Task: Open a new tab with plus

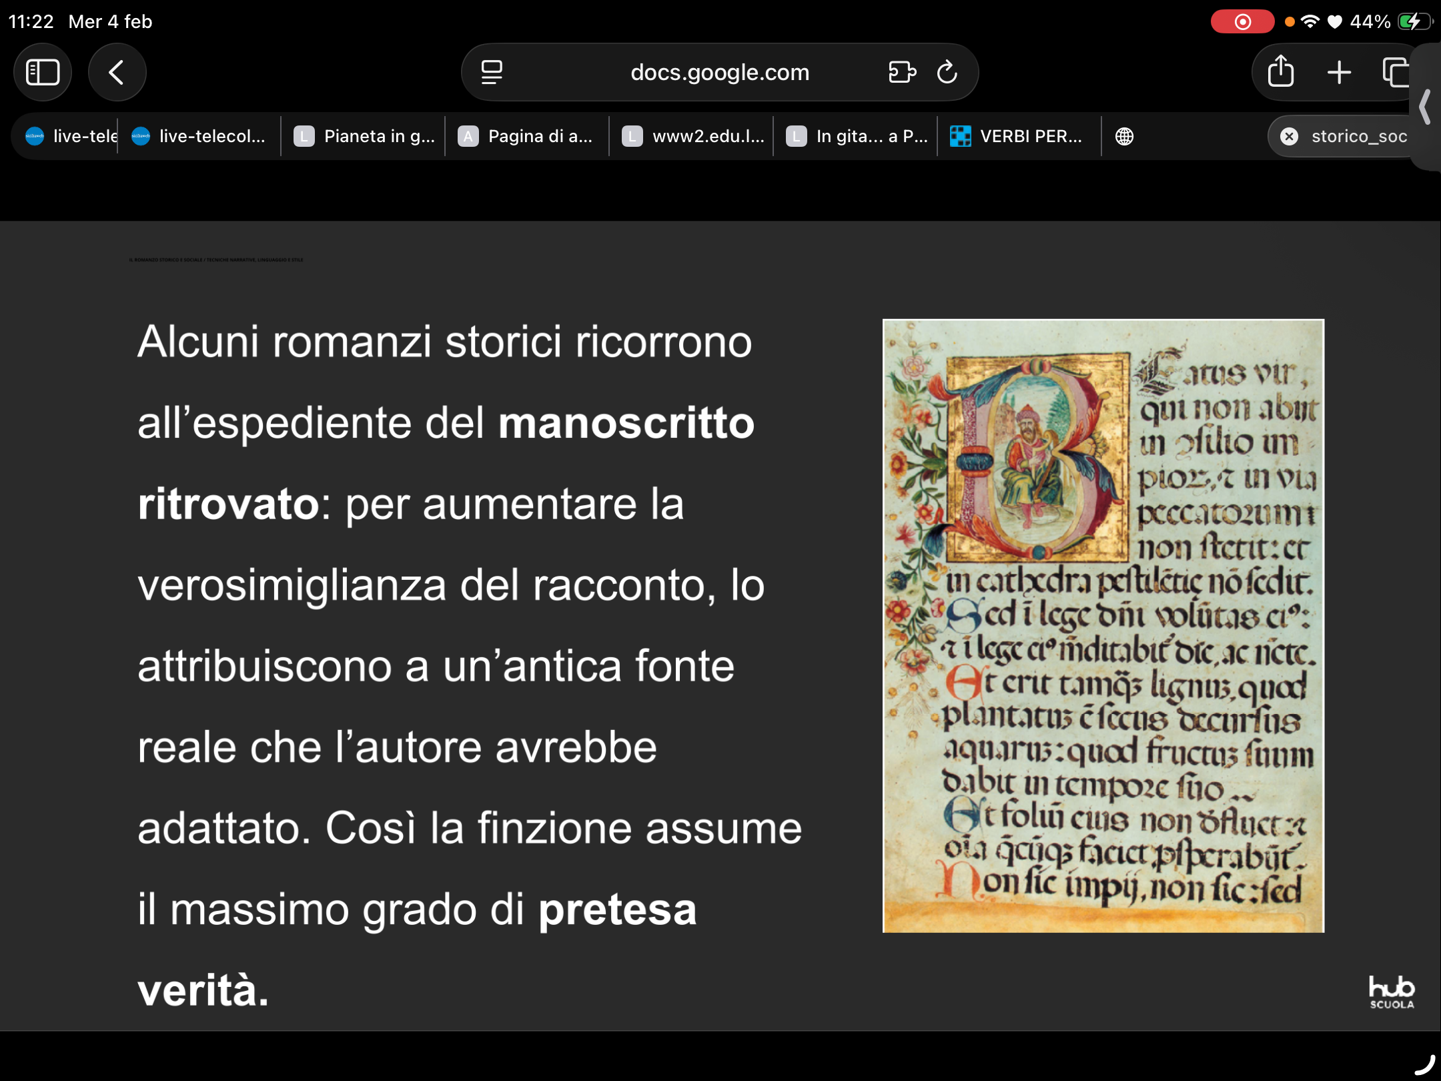Action: click(1338, 72)
